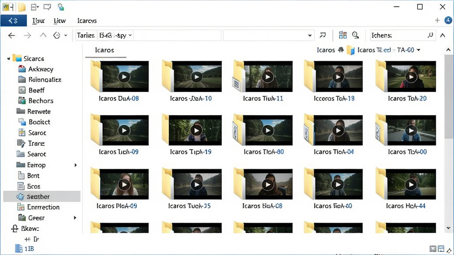Click scrollbar up arrow in file pane
This screenshot has width=454, height=255.
[x=448, y=50]
